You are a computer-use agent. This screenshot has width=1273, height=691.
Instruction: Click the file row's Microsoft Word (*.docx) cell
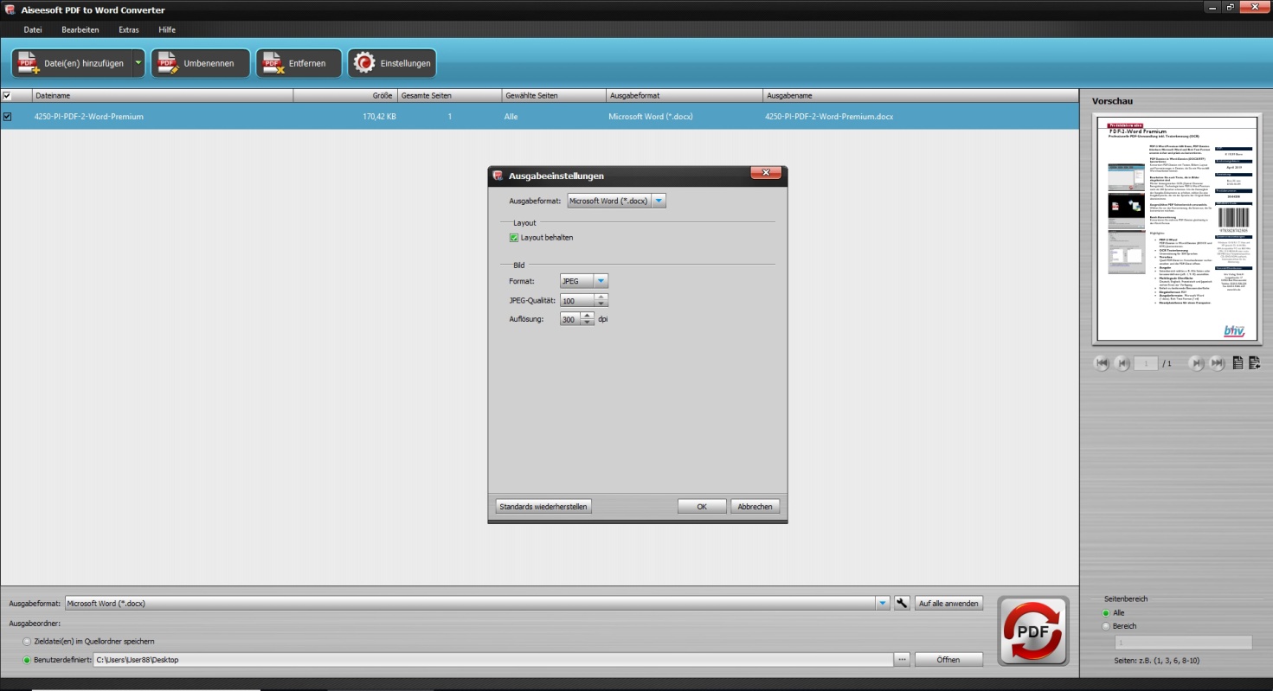(650, 116)
